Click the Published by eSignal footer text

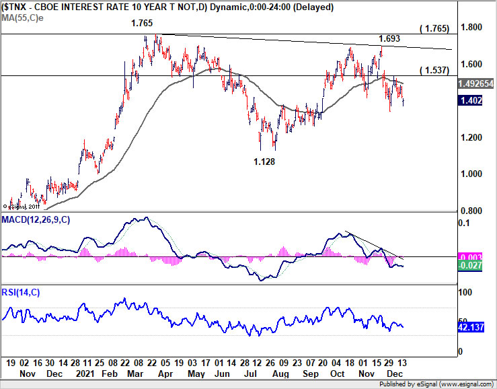pos(436,384)
